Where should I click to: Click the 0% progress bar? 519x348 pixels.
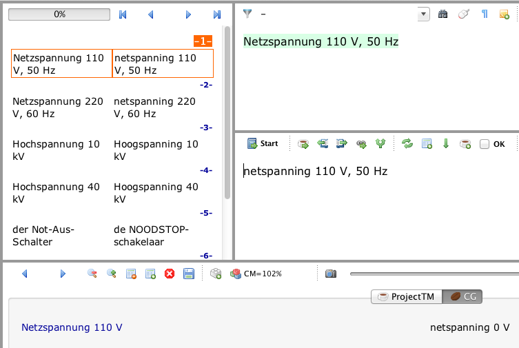pos(59,14)
